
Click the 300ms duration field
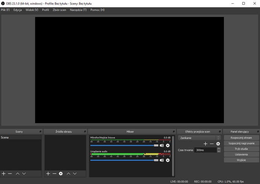tap(205, 150)
